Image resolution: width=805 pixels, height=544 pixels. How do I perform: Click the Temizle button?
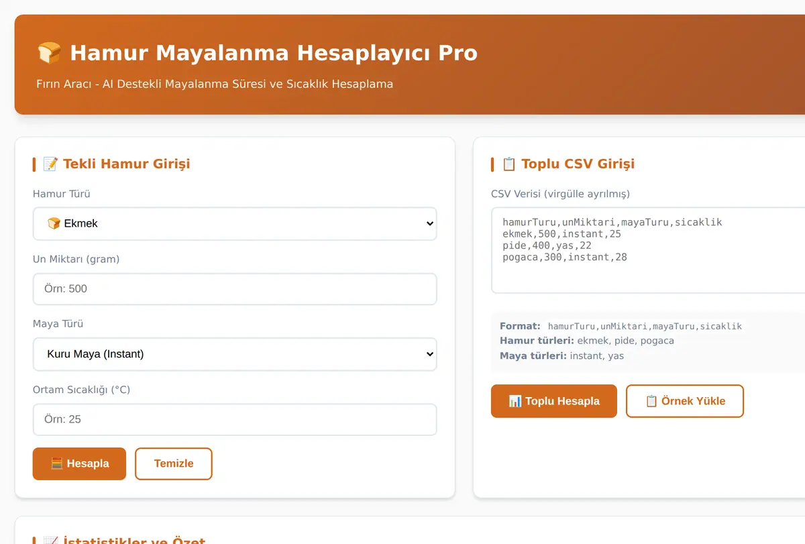[x=174, y=464]
